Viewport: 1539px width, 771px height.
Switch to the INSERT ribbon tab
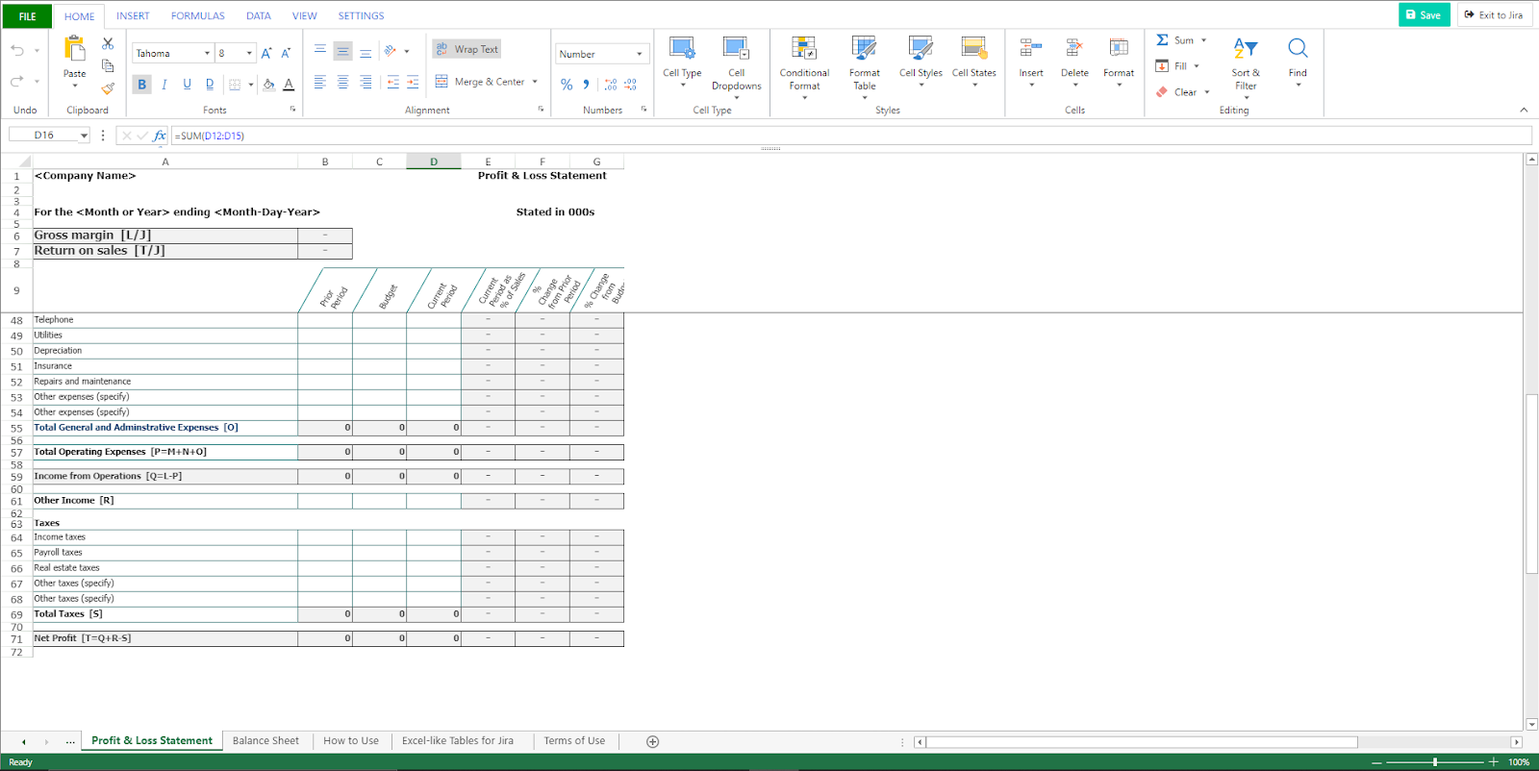click(x=133, y=16)
